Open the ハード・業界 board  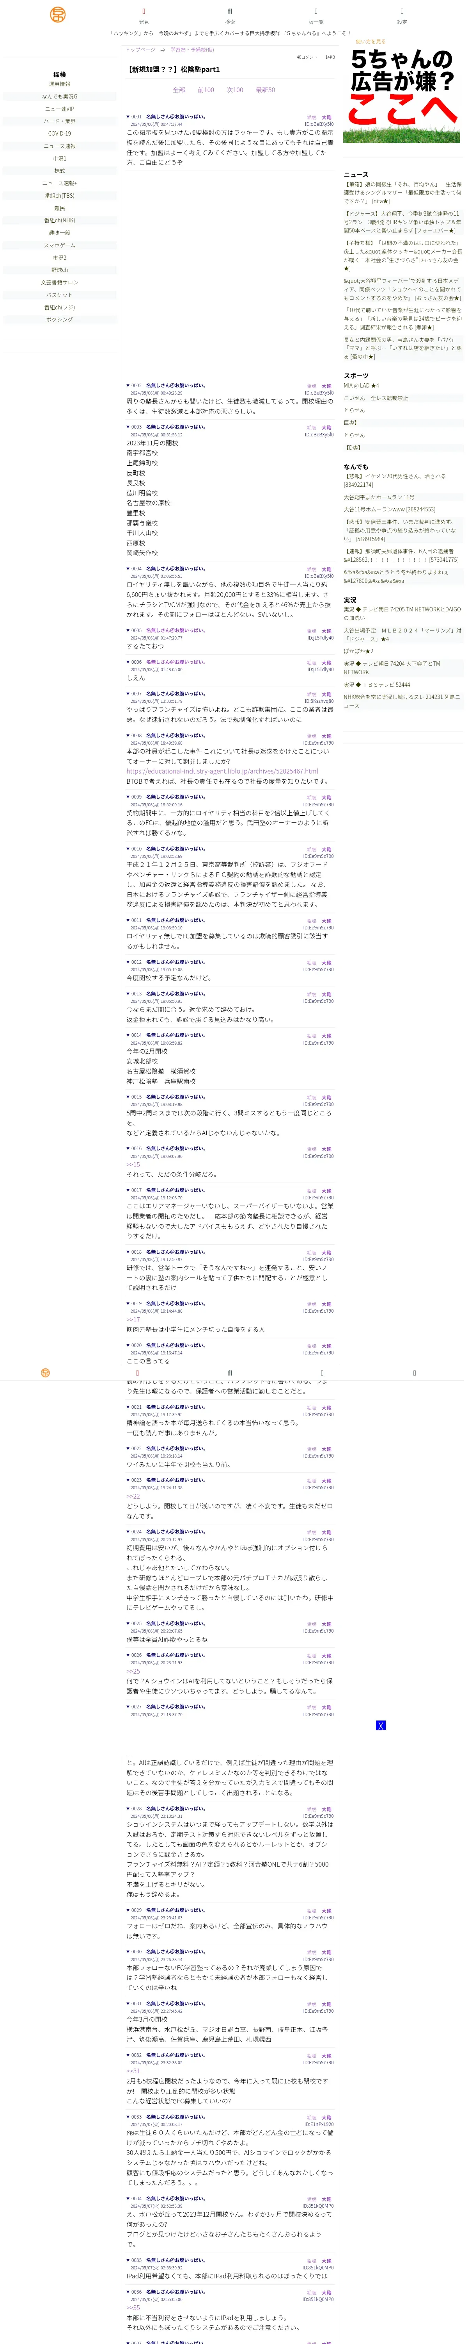pyautogui.click(x=60, y=121)
